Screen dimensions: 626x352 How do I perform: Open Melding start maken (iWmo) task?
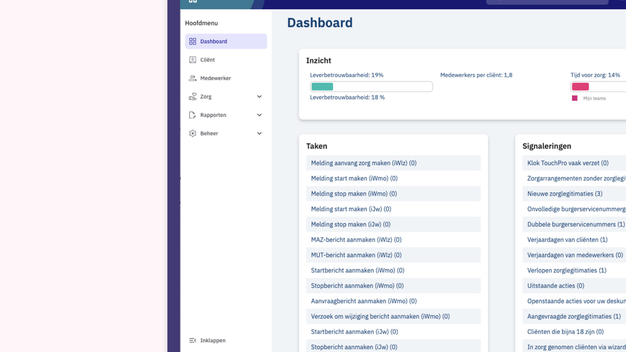click(393, 179)
